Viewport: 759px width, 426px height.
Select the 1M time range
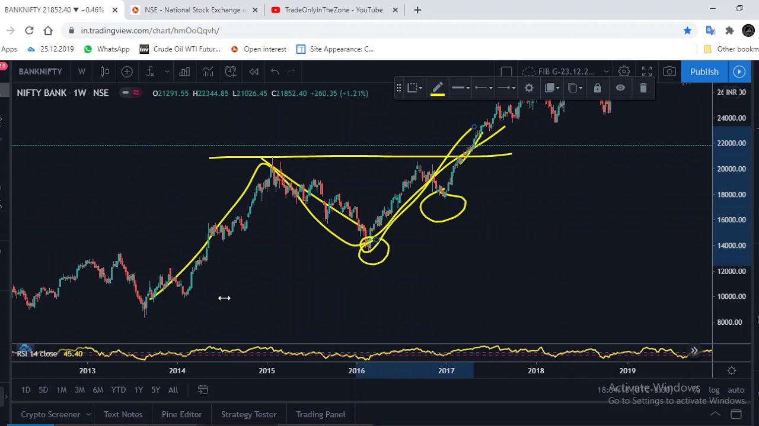tap(61, 390)
